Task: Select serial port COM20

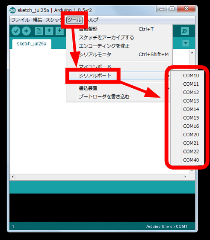Action: click(x=187, y=135)
